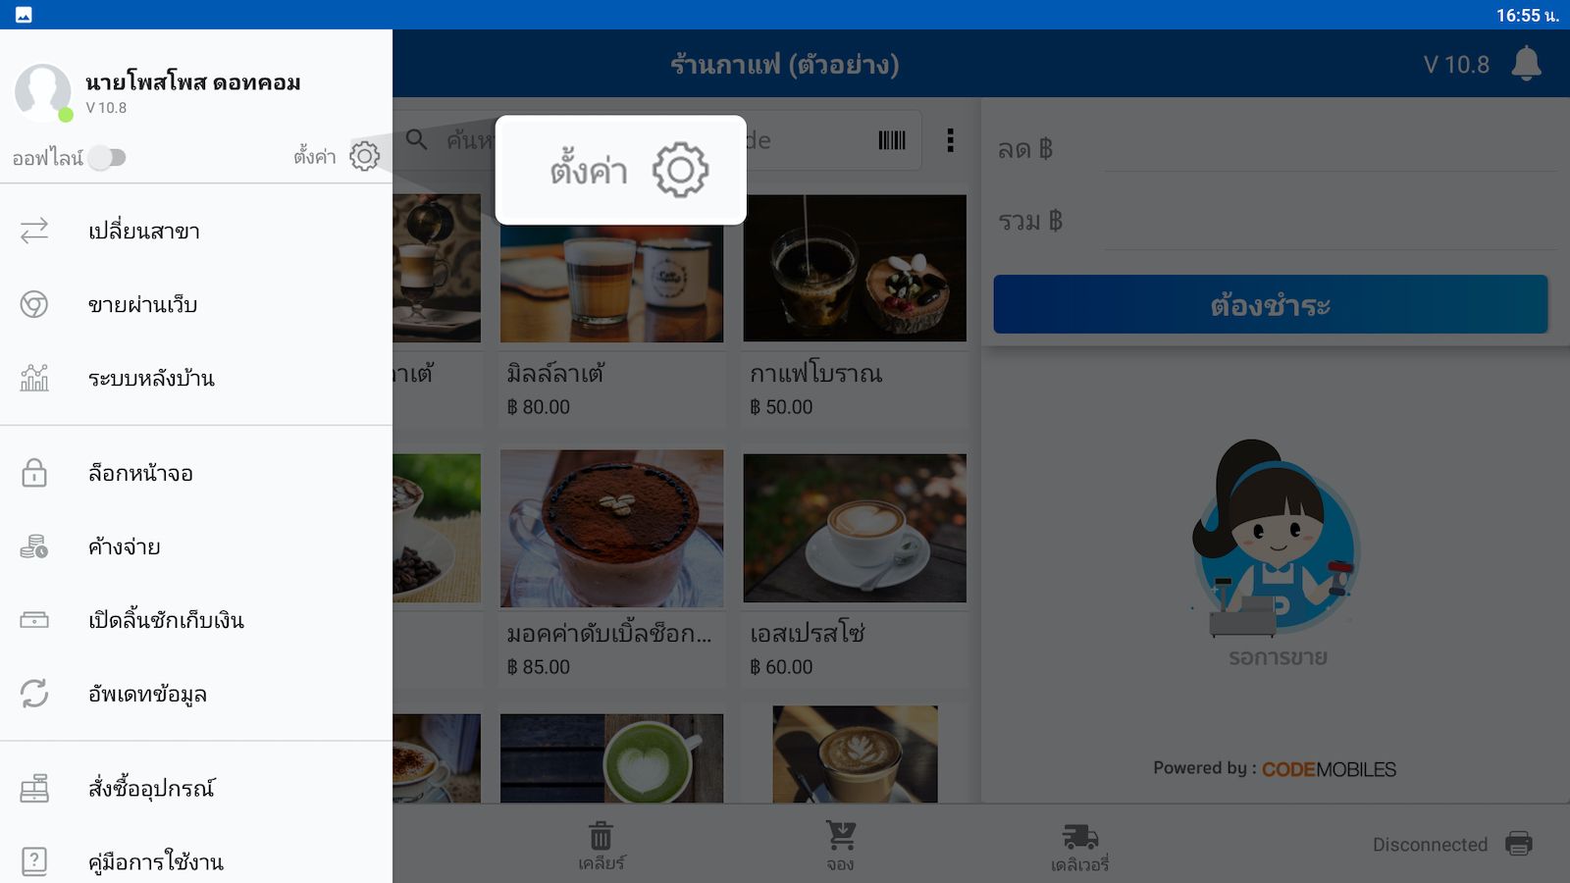Open ขายผ่านเว็บ web sales option
Image resolution: width=1570 pixels, height=883 pixels.
[196, 304]
